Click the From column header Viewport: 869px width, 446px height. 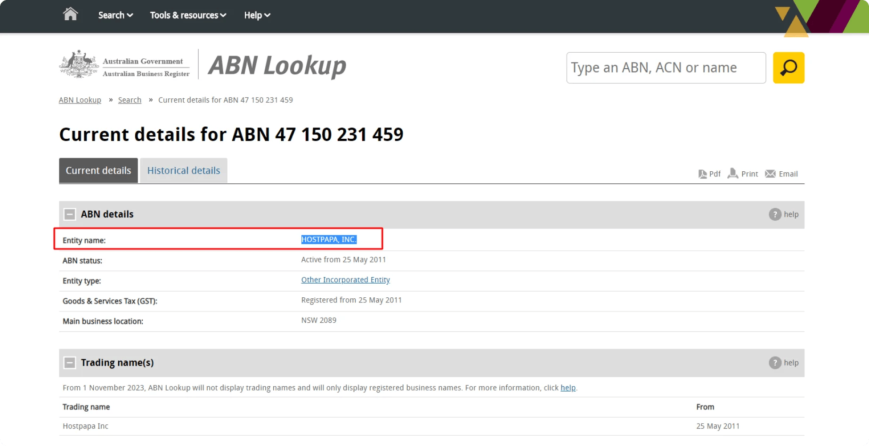coord(705,407)
